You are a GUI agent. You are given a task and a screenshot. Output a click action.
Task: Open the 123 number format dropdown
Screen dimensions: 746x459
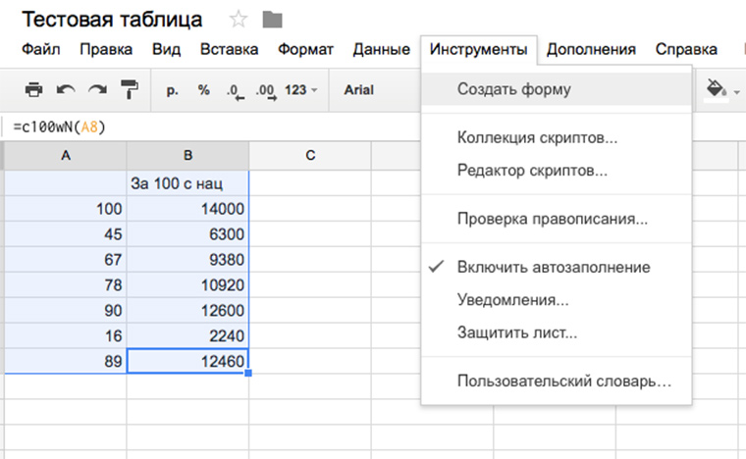(x=300, y=90)
